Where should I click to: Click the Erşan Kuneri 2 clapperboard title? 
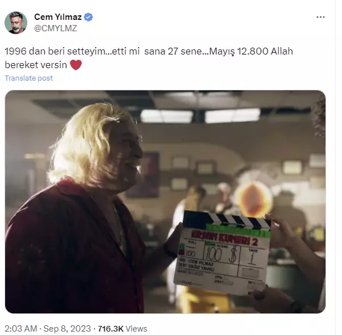(x=224, y=237)
